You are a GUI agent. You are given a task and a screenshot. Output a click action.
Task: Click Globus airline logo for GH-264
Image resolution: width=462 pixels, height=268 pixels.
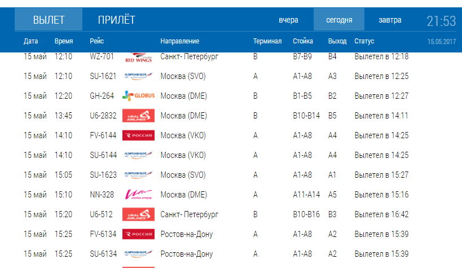click(138, 96)
